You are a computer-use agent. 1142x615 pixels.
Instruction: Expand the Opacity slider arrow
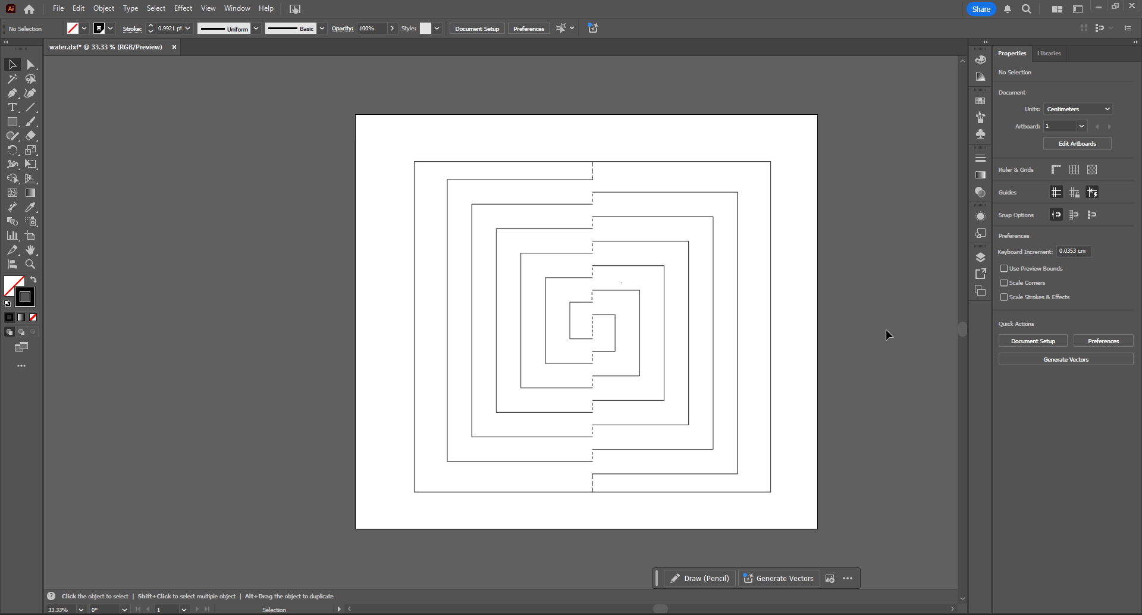click(x=392, y=29)
